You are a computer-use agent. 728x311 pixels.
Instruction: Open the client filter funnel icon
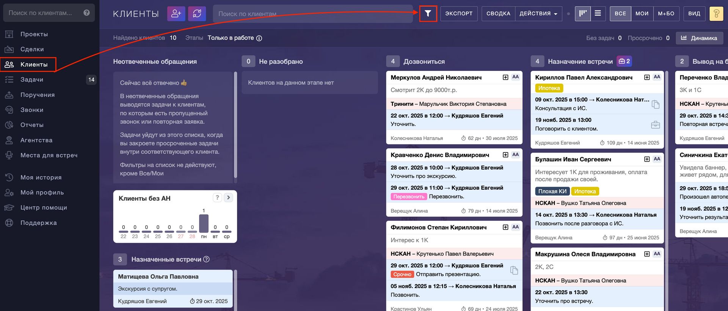point(428,14)
